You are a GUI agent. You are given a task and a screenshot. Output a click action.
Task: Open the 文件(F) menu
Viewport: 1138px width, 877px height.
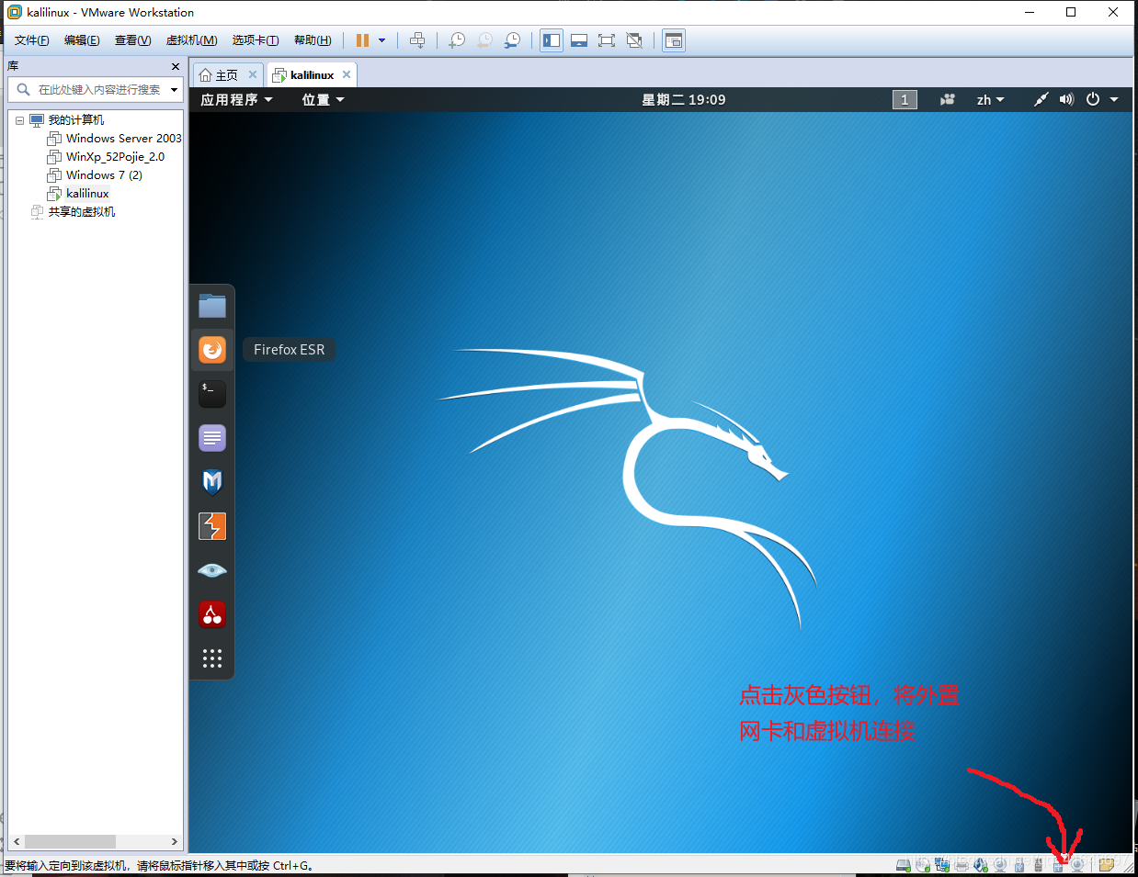[32, 40]
